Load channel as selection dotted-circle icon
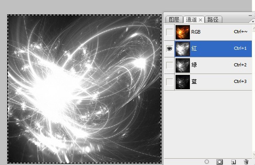 [x=207, y=162]
